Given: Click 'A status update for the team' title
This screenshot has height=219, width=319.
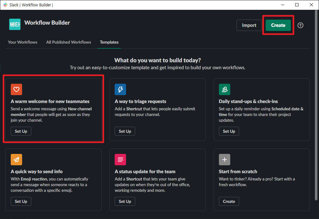Looking at the screenshot, I should 145,172.
